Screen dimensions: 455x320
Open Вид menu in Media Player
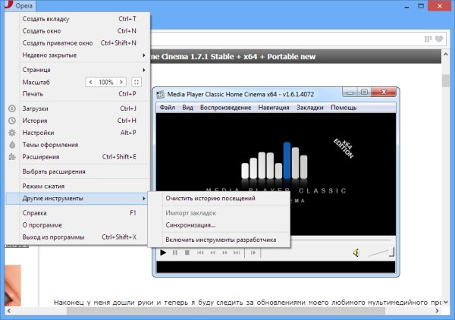click(x=187, y=108)
